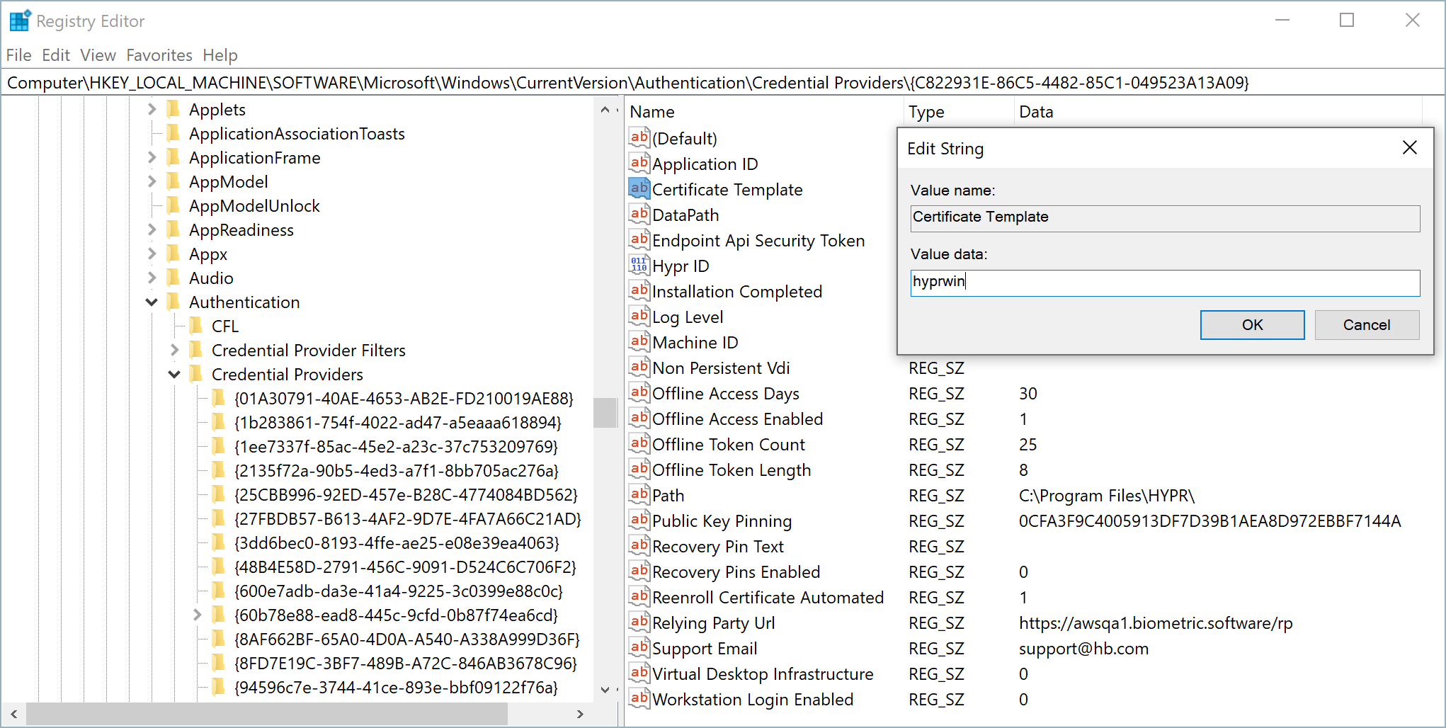Click the Hypr ID binary value icon

(x=639, y=265)
